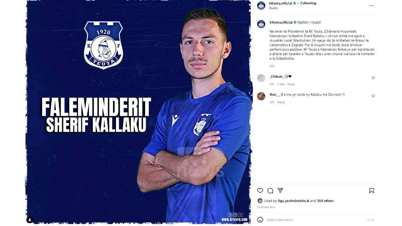This screenshot has height=226, width=402.
Task: Open three-dots more options menu
Action: (371, 6)
